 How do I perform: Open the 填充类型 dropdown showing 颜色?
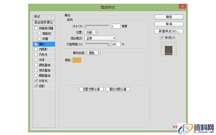click(94, 53)
